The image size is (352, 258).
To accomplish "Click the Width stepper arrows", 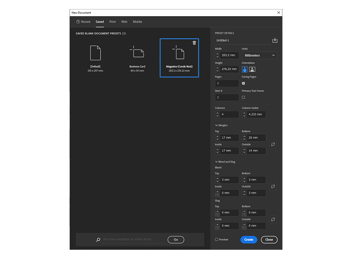I will pyautogui.click(x=217, y=55).
